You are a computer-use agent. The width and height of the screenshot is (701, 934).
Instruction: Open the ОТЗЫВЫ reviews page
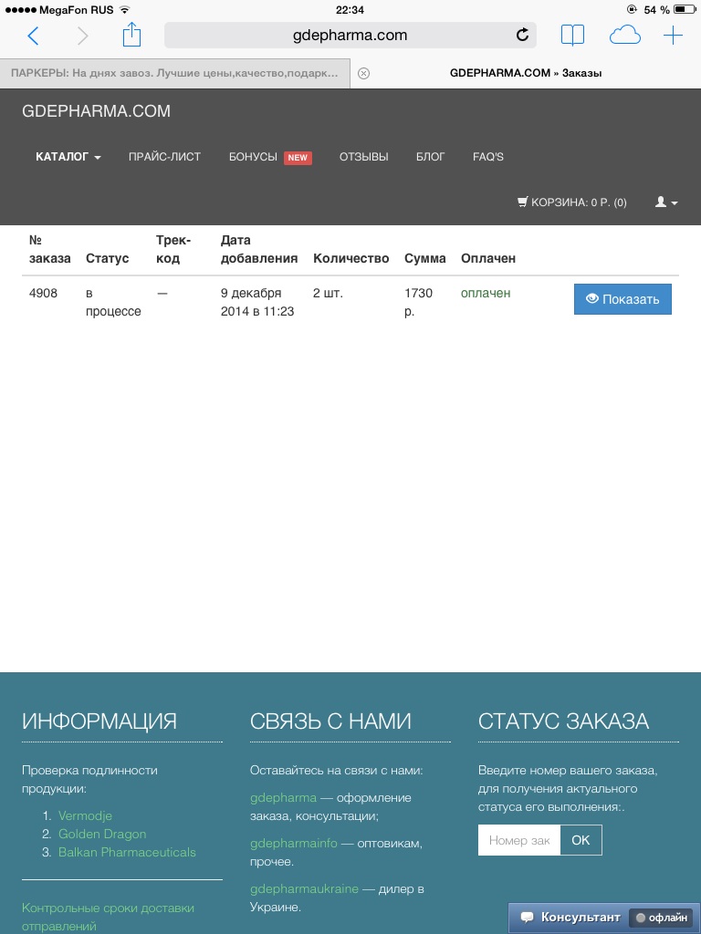click(363, 157)
